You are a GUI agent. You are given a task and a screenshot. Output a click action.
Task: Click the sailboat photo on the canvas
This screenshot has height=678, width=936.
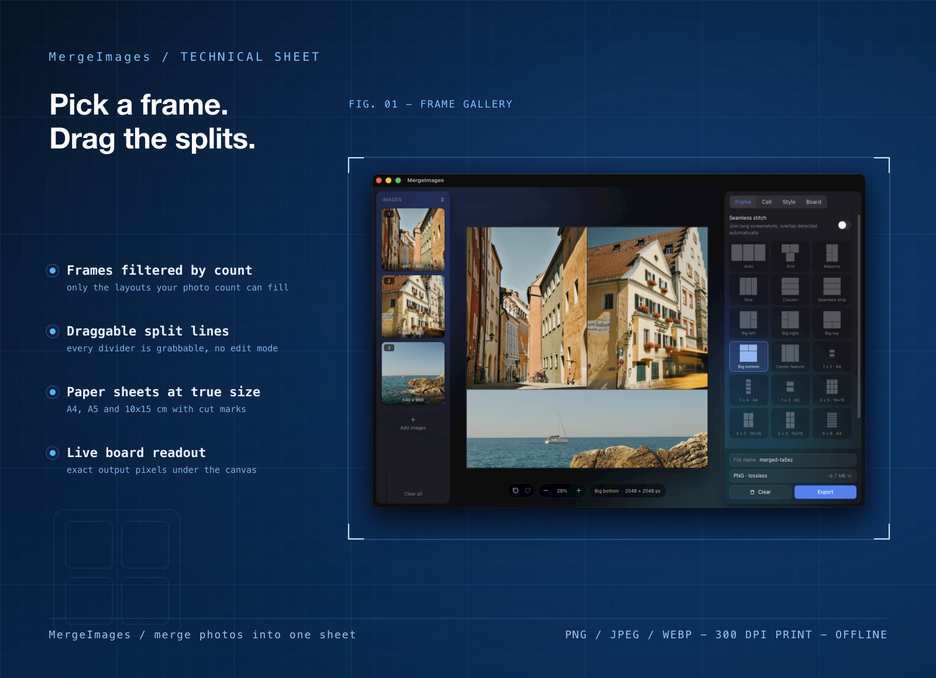click(587, 428)
